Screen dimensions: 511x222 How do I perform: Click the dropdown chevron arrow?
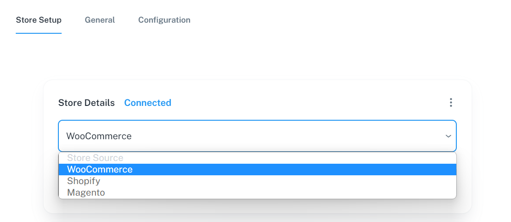(448, 136)
